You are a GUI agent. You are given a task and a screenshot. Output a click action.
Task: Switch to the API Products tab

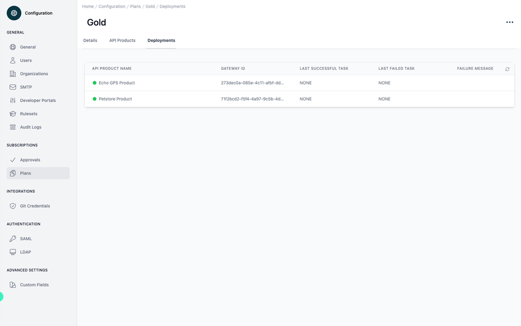click(x=122, y=40)
